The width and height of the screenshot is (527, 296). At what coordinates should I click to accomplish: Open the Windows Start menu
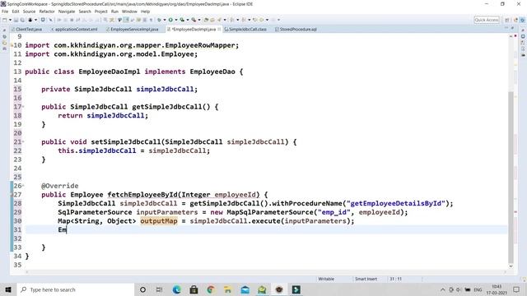pyautogui.click(x=8, y=289)
